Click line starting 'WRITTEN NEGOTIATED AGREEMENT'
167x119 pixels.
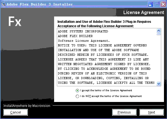pos(104,64)
